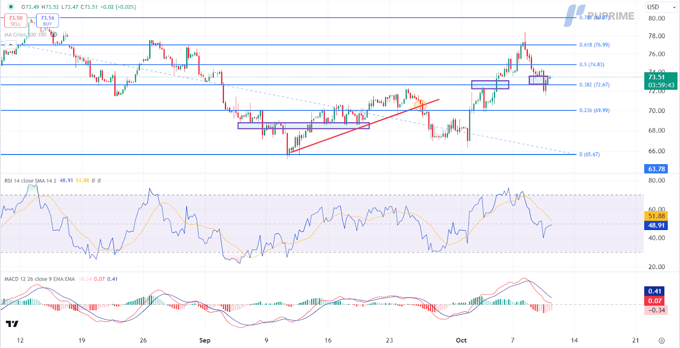Select the long purple rectangle near 68.50
The image size is (680, 348).
[x=303, y=126]
